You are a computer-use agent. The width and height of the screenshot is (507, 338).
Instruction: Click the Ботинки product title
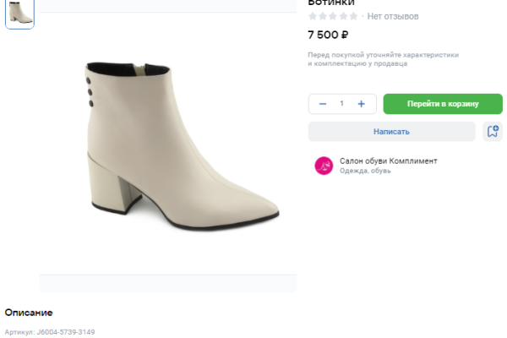(331, 3)
